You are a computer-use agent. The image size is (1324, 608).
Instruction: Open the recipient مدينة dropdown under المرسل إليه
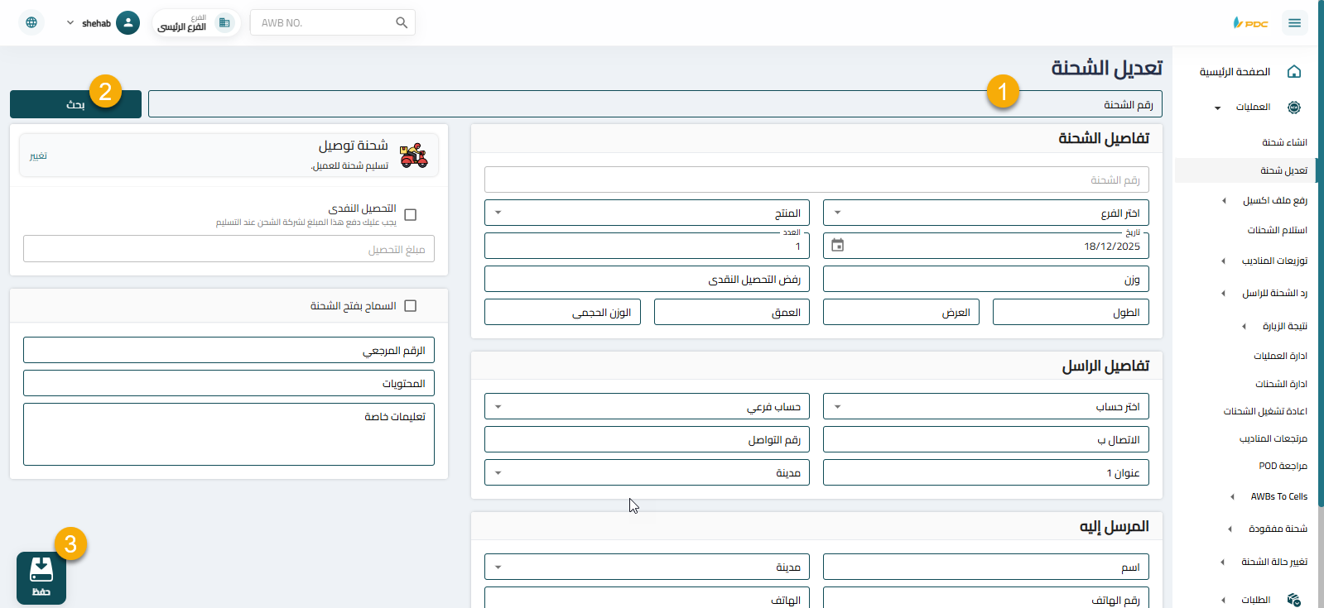(x=647, y=567)
